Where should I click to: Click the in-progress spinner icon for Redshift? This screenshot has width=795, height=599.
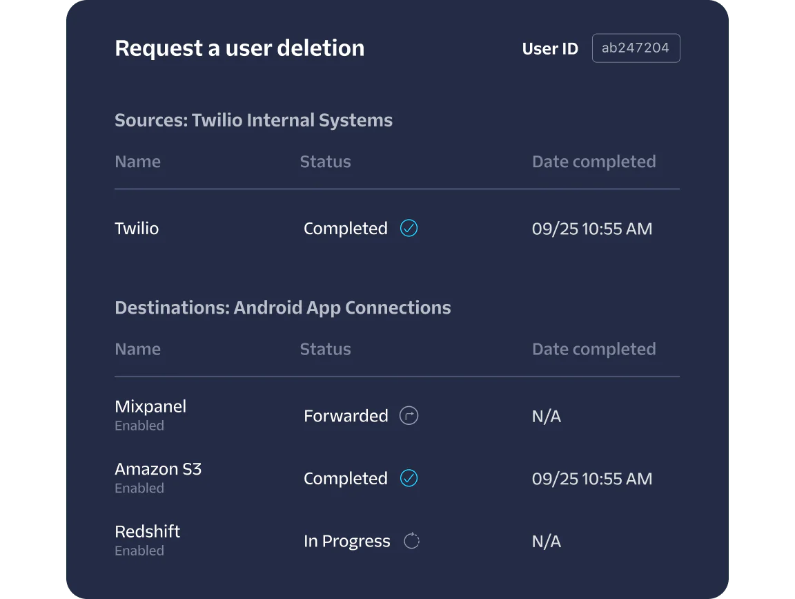411,541
